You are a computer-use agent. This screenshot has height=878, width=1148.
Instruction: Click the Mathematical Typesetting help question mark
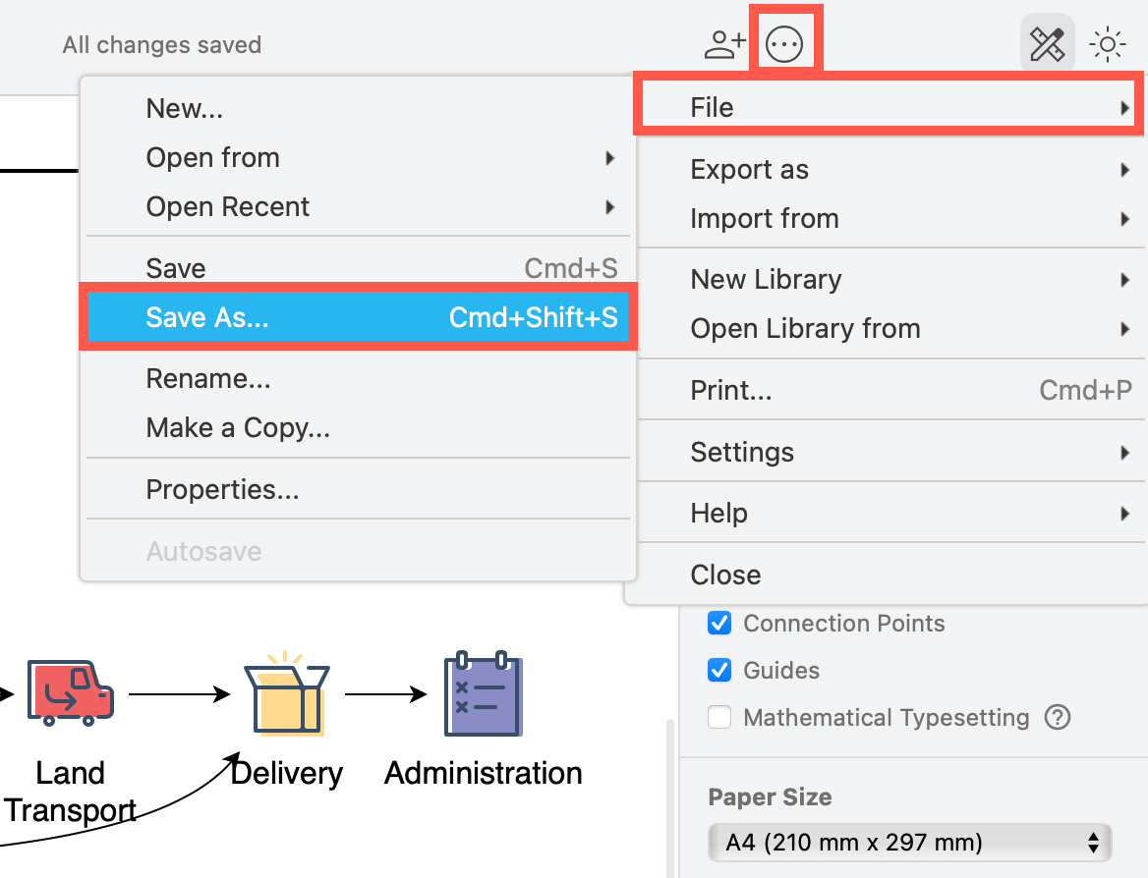1058,718
